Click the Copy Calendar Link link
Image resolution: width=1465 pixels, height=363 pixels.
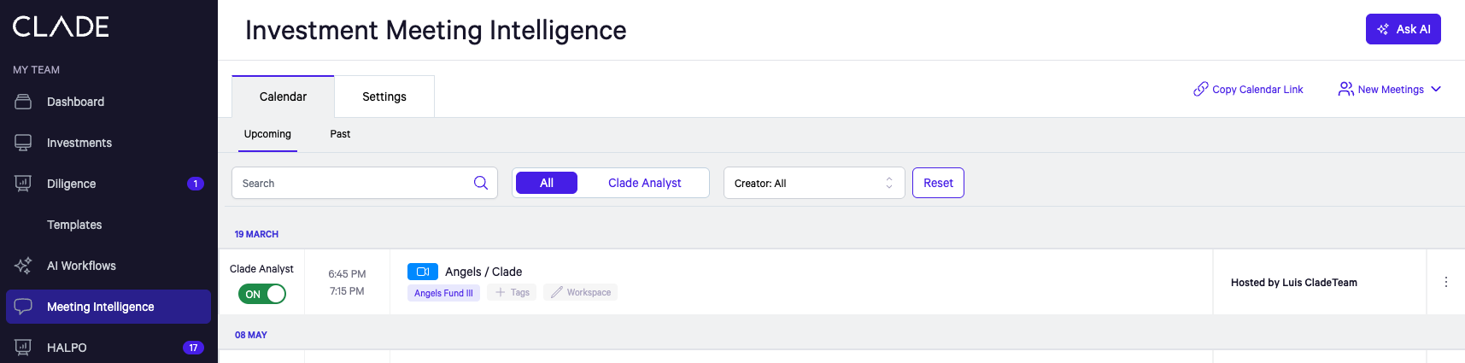pos(1248,89)
